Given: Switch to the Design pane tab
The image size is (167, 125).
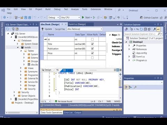Looking at the screenshot, I should [x=47, y=70].
